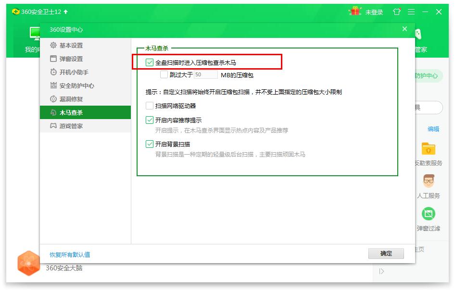This screenshot has width=455, height=290.
Task: Open the hamburger main menu icon
Action: tap(411, 12)
